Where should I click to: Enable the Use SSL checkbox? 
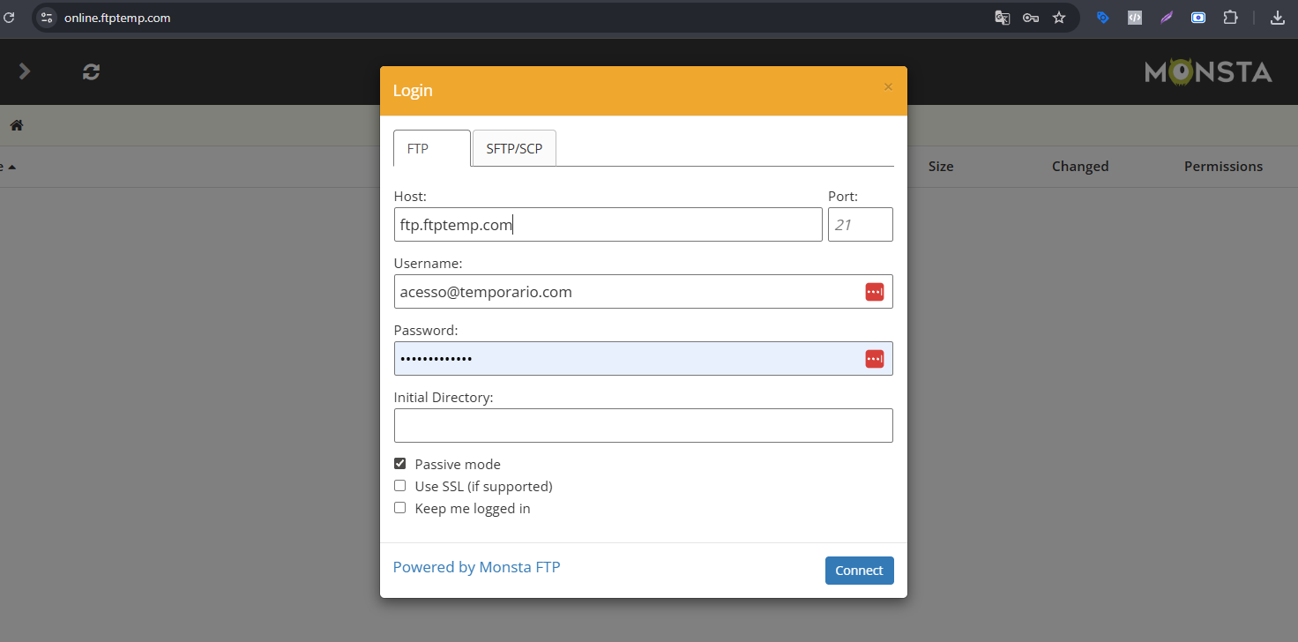click(400, 486)
